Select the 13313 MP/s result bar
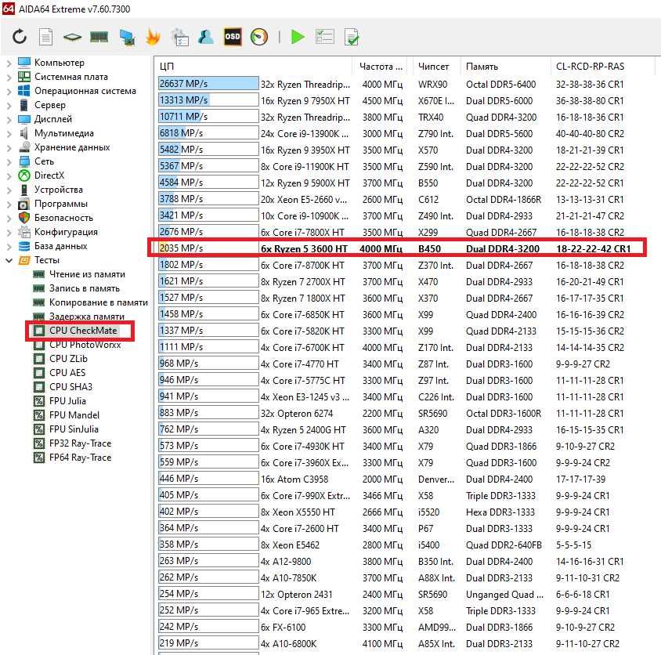The height and width of the screenshot is (655, 661). [x=208, y=100]
